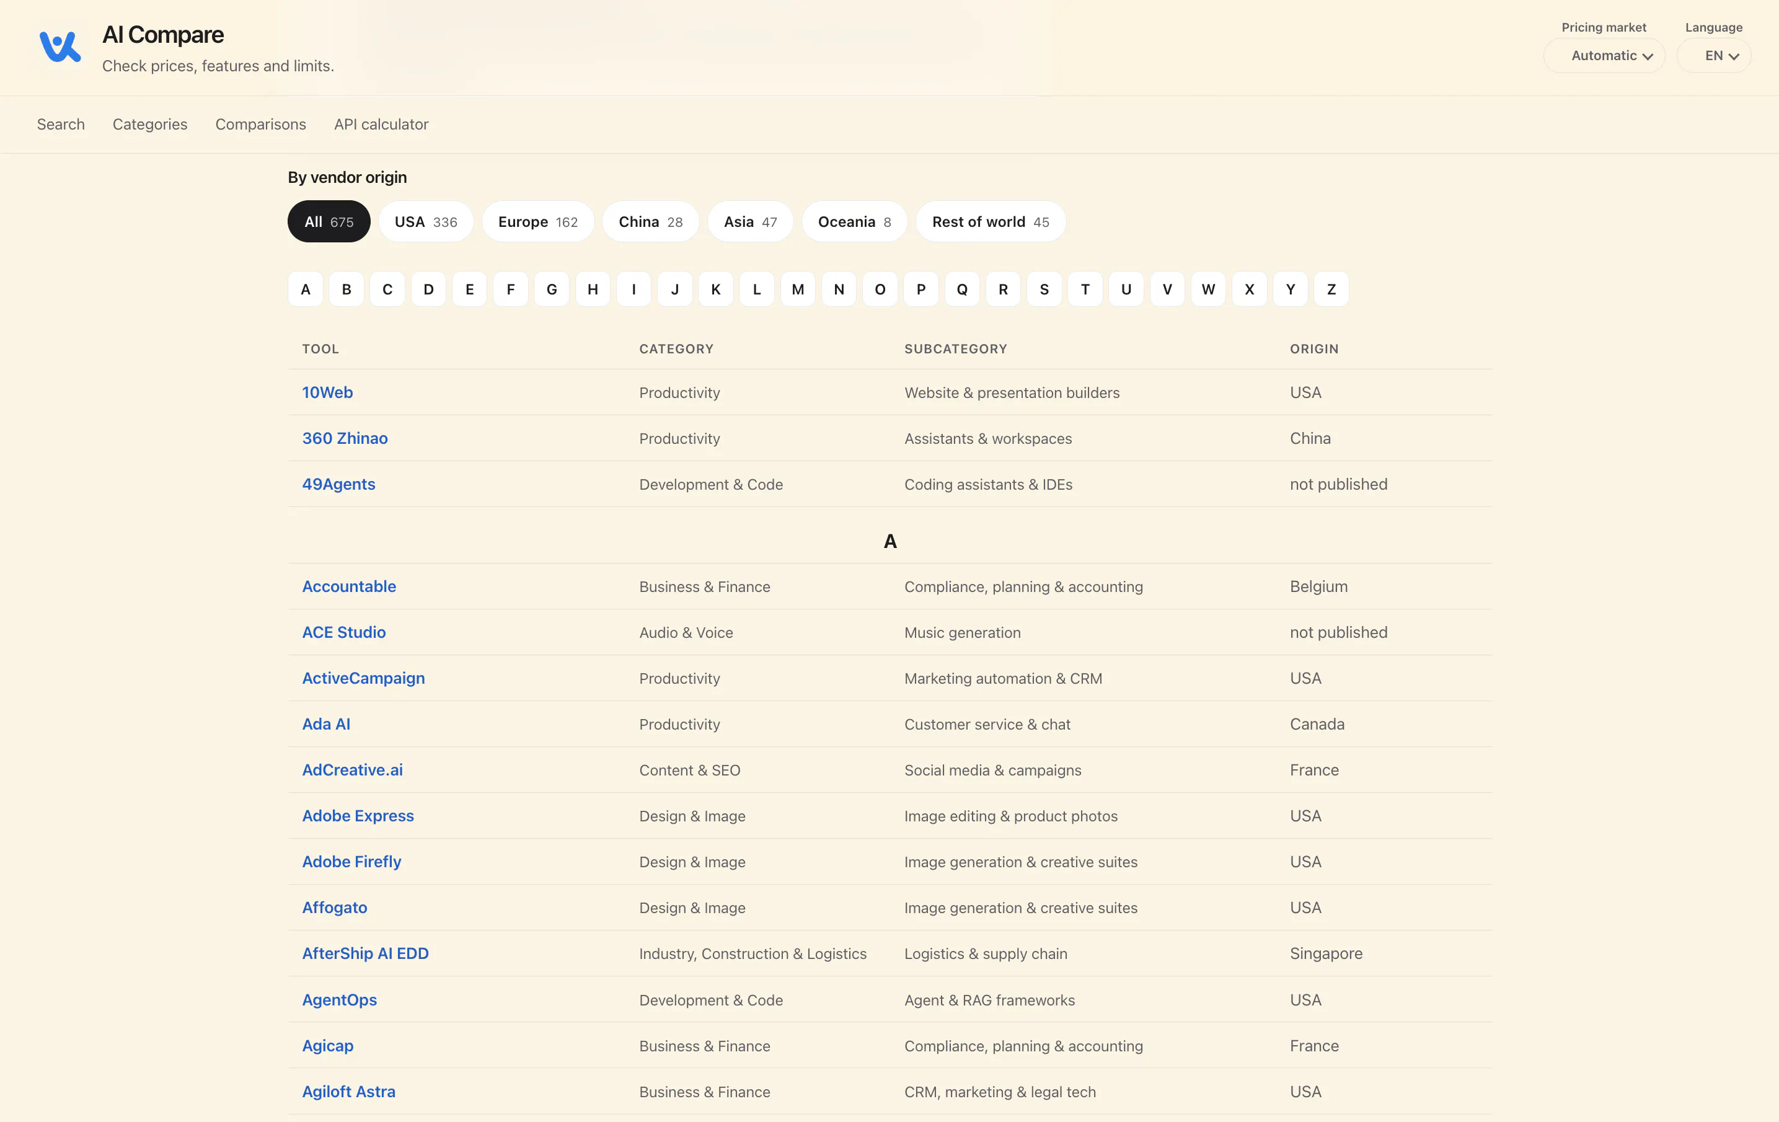Viewport: 1779px width, 1122px height.
Task: Filter vendors by USA 336
Action: 426,221
